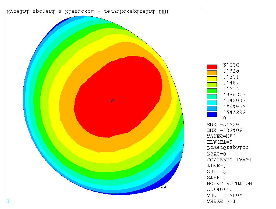Select the NODAL SOLUTION heading
276x209 pixels.
(x=229, y=183)
